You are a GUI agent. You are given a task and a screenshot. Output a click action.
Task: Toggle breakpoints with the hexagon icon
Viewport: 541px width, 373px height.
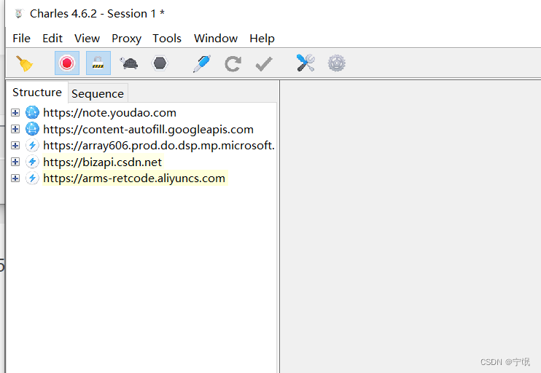(x=160, y=63)
